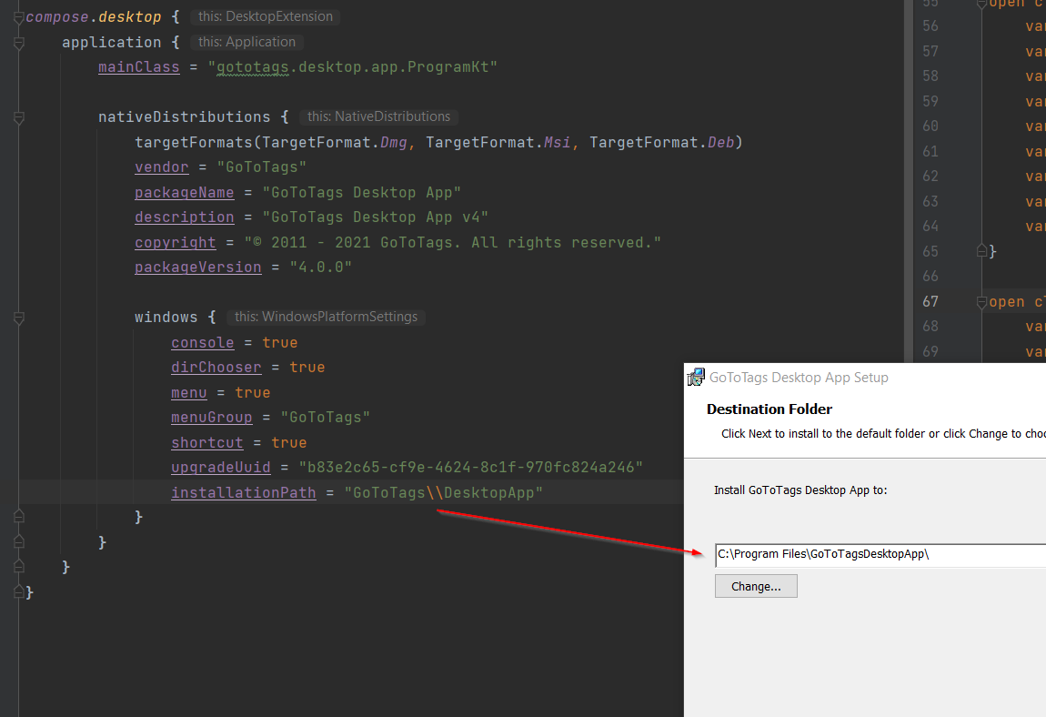Open the installationPath property declaration
The width and height of the screenshot is (1046, 717).
pyautogui.click(x=243, y=491)
